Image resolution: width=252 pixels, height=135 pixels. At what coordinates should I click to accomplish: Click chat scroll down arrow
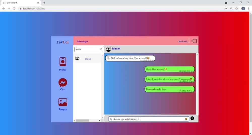pyautogui.click(x=197, y=113)
